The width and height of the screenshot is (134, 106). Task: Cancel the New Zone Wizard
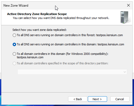(x=120, y=99)
